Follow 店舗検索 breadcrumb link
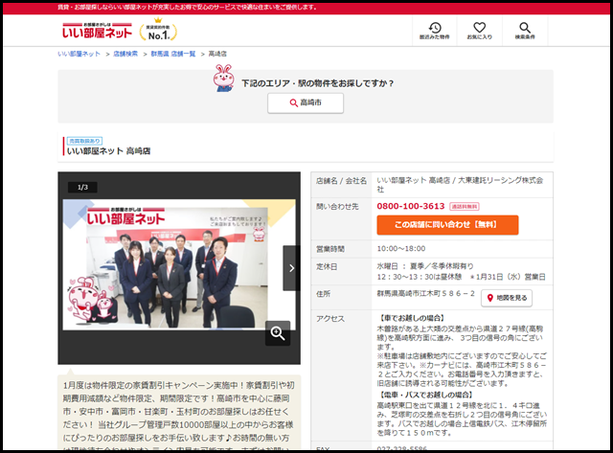 coord(125,54)
